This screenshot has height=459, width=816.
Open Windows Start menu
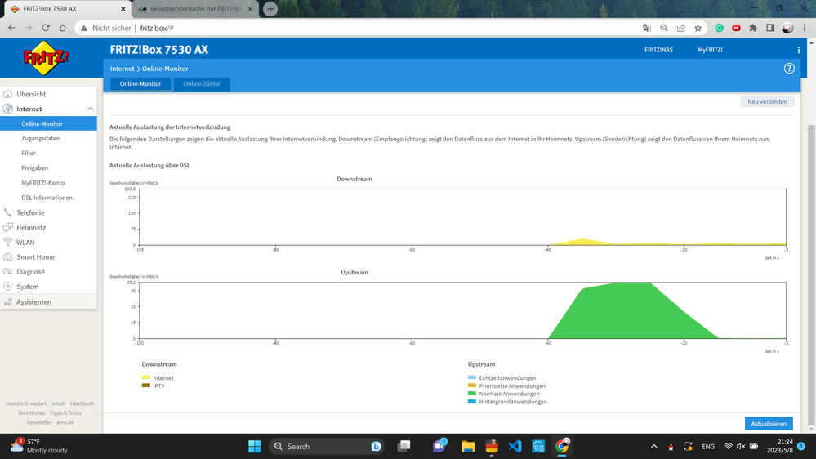tap(255, 447)
